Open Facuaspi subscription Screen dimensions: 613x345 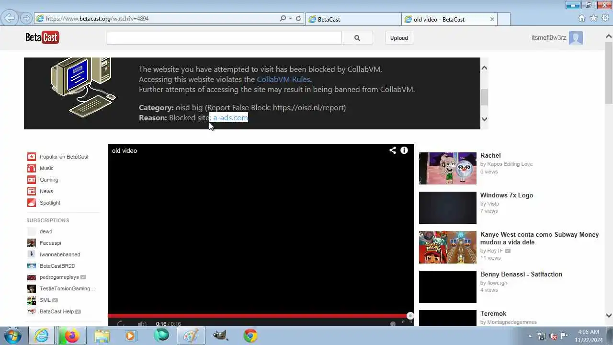[x=50, y=243]
